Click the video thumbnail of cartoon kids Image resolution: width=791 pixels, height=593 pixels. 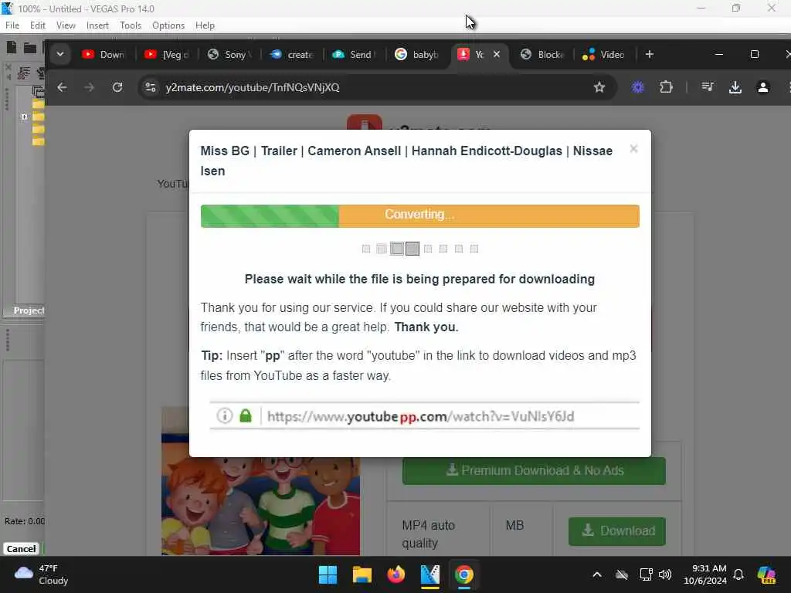(261, 506)
